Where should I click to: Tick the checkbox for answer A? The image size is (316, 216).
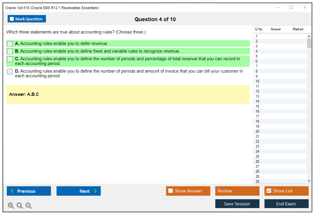10,44
